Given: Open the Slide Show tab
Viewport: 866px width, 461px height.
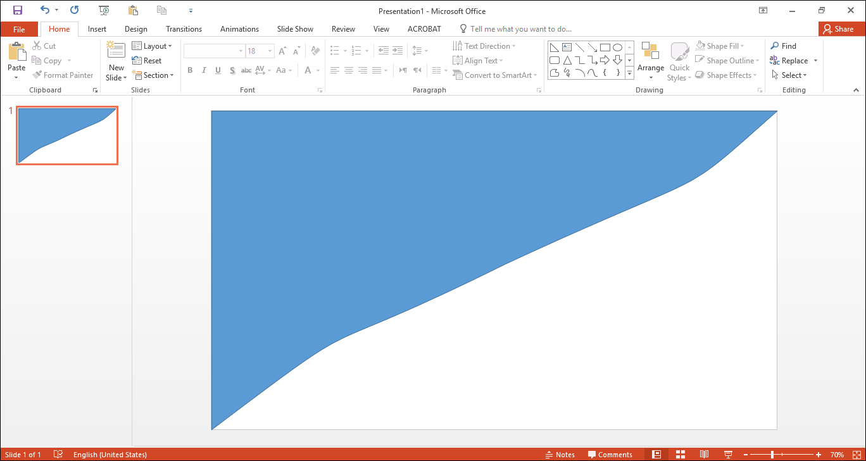Looking at the screenshot, I should [x=295, y=29].
